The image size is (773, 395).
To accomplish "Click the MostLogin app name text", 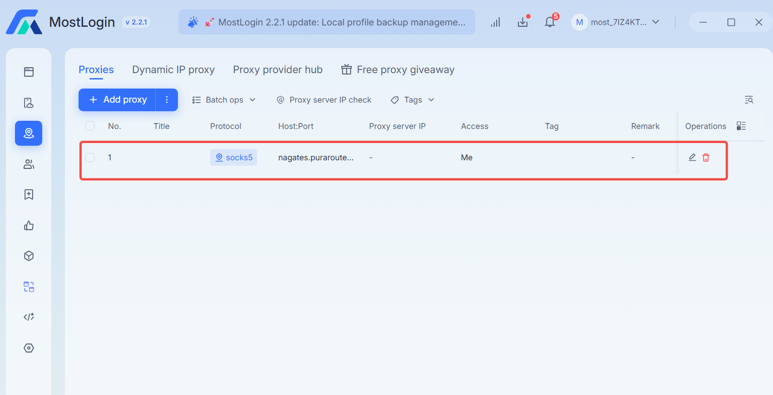I will click(x=82, y=22).
